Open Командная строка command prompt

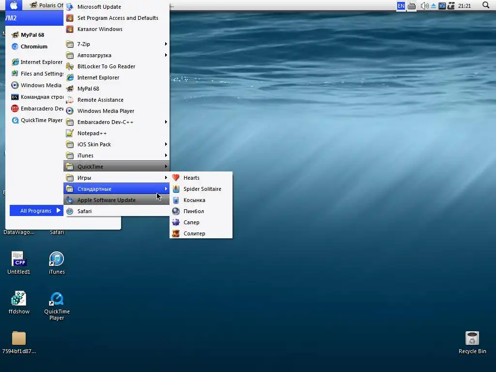coord(36,97)
